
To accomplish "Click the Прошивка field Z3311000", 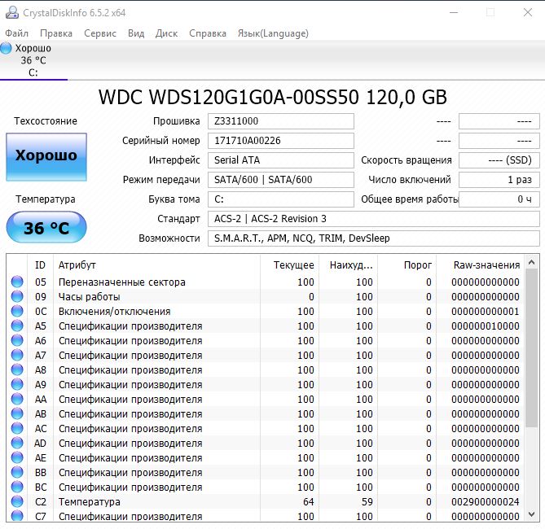I will pos(281,121).
